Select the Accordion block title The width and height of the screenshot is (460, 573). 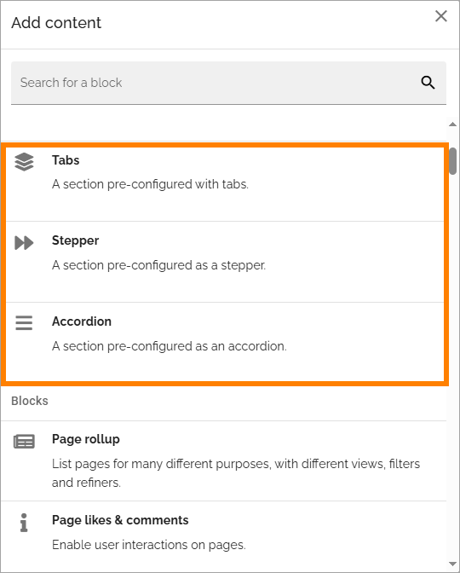pos(82,321)
